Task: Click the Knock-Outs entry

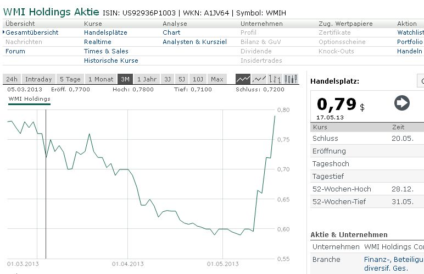Action: click(x=336, y=51)
